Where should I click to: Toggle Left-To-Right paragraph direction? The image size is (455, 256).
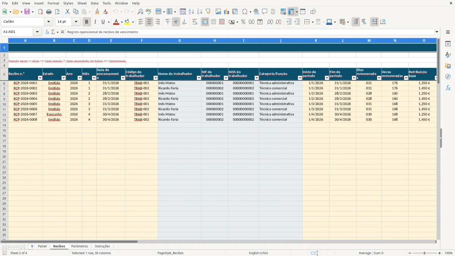pyautogui.click(x=356, y=22)
